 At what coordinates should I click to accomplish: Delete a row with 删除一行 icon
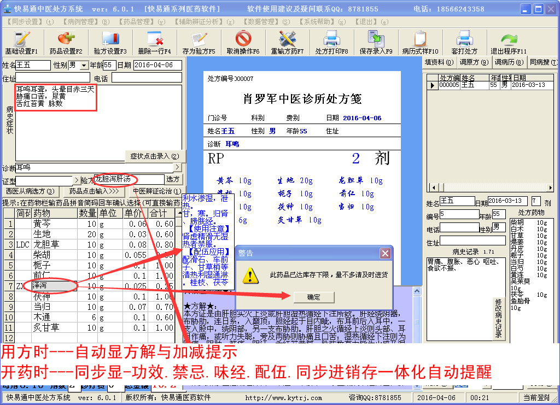tap(155, 42)
